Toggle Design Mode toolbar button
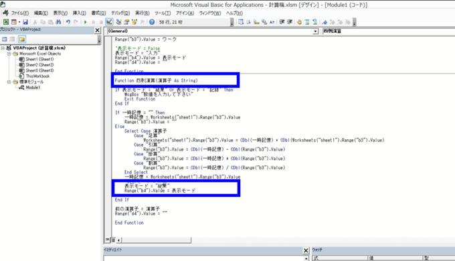Image resolution: width=455 pixels, height=261 pixels. (x=109, y=22)
